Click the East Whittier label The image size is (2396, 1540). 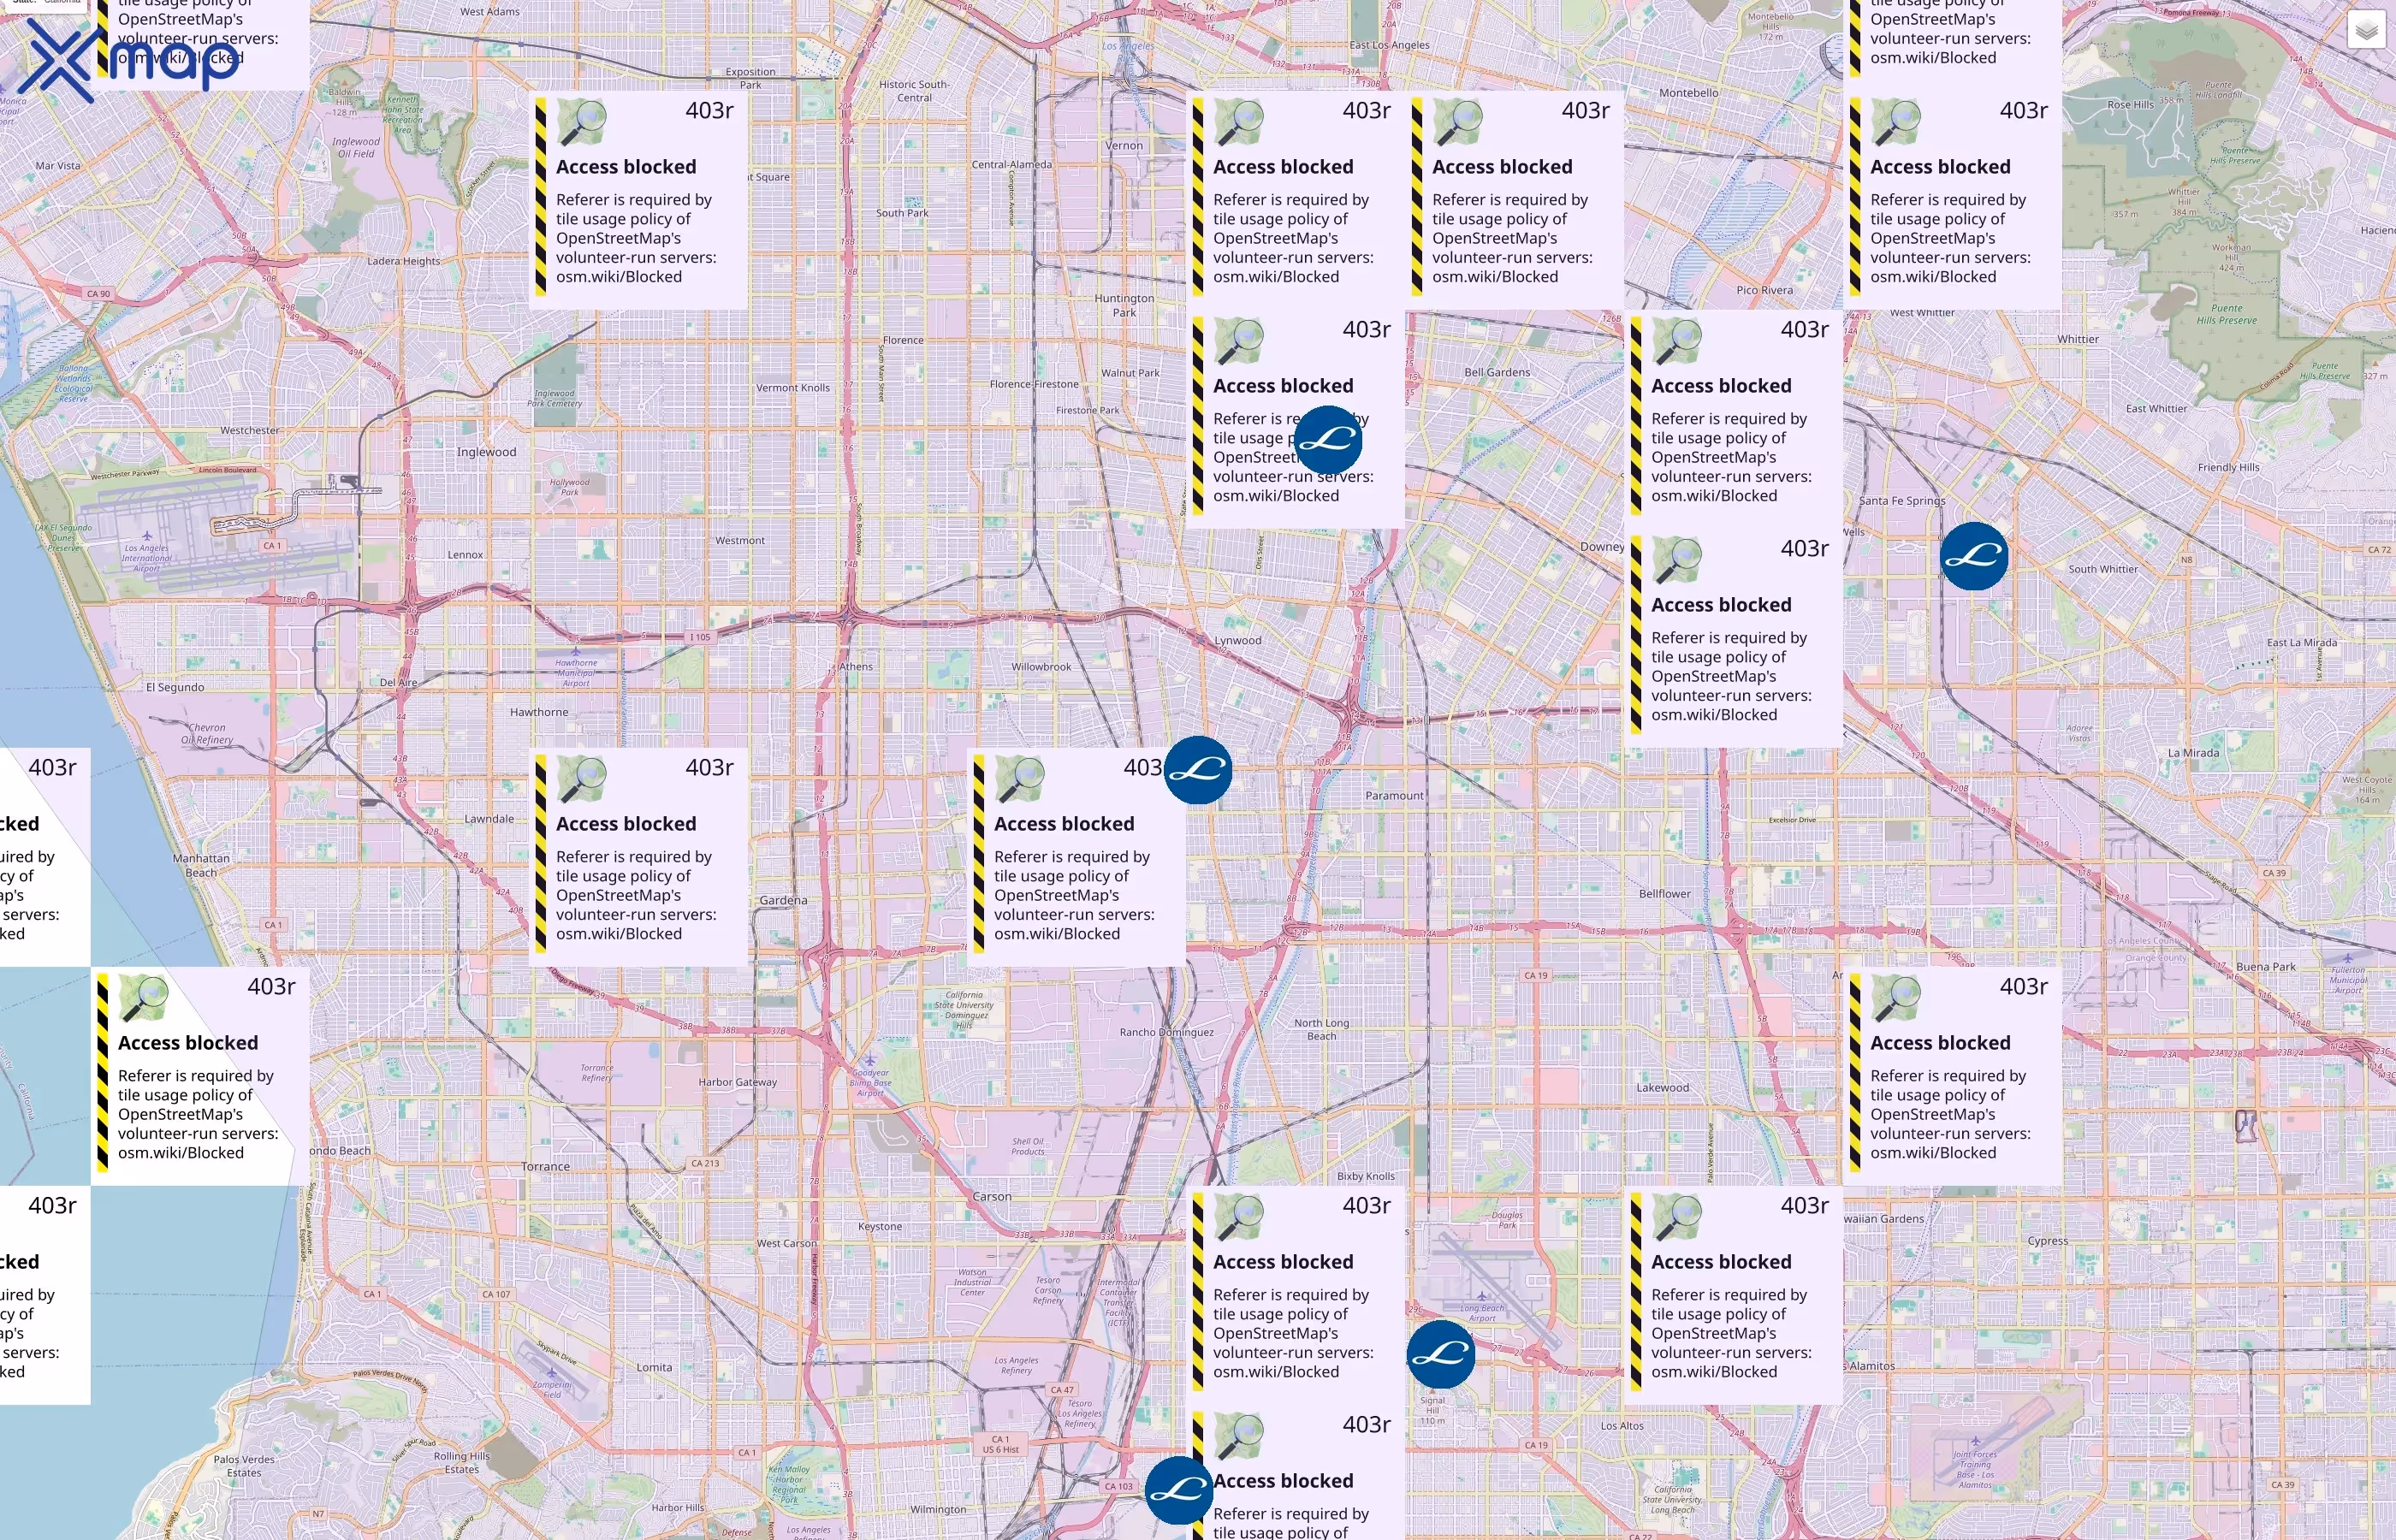[x=2156, y=408]
